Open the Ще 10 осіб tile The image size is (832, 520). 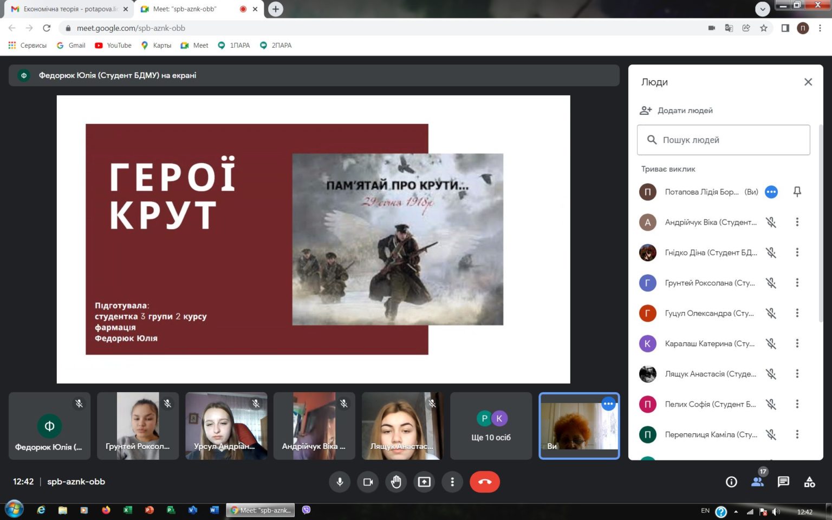(491, 426)
